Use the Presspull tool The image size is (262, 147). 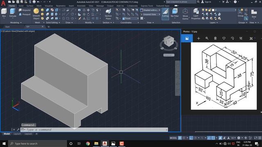[x=25, y=14]
